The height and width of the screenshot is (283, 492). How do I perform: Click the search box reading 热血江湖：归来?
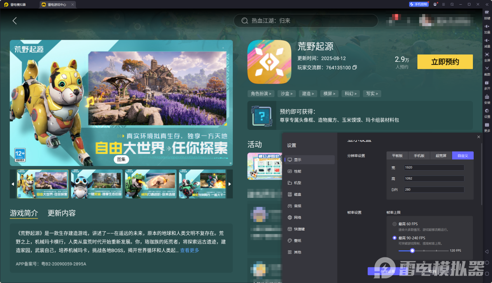pyautogui.click(x=306, y=21)
